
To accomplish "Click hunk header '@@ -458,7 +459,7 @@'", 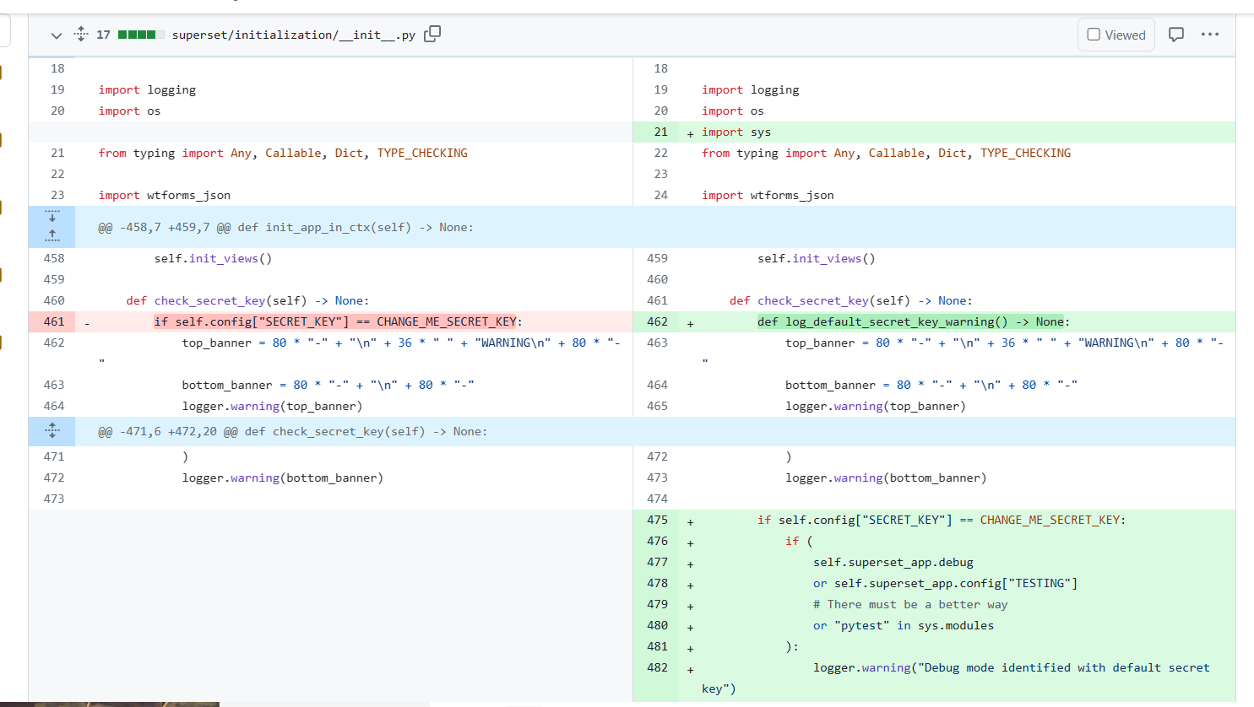I will 285,227.
